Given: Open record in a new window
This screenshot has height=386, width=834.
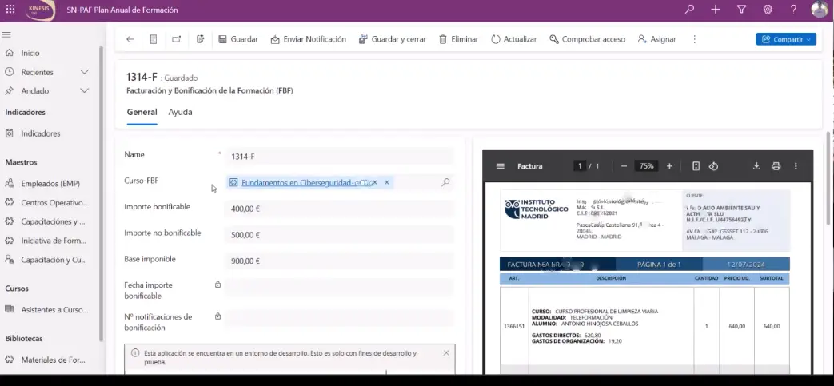Looking at the screenshot, I should click(177, 39).
